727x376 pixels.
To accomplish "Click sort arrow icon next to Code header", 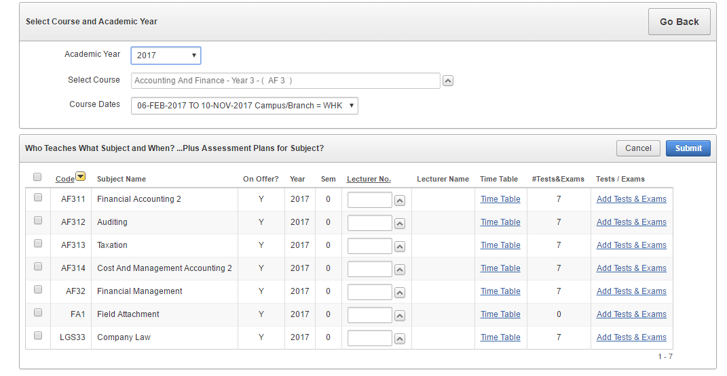I will point(81,177).
